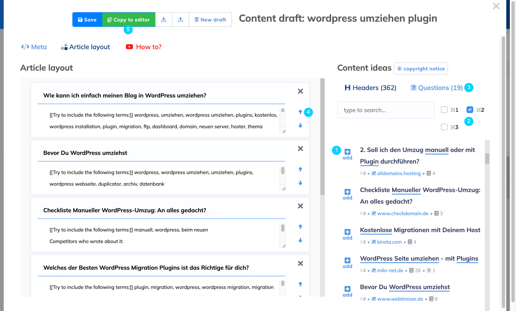Open kinsta.com source link
The image size is (516, 311).
pyautogui.click(x=389, y=242)
